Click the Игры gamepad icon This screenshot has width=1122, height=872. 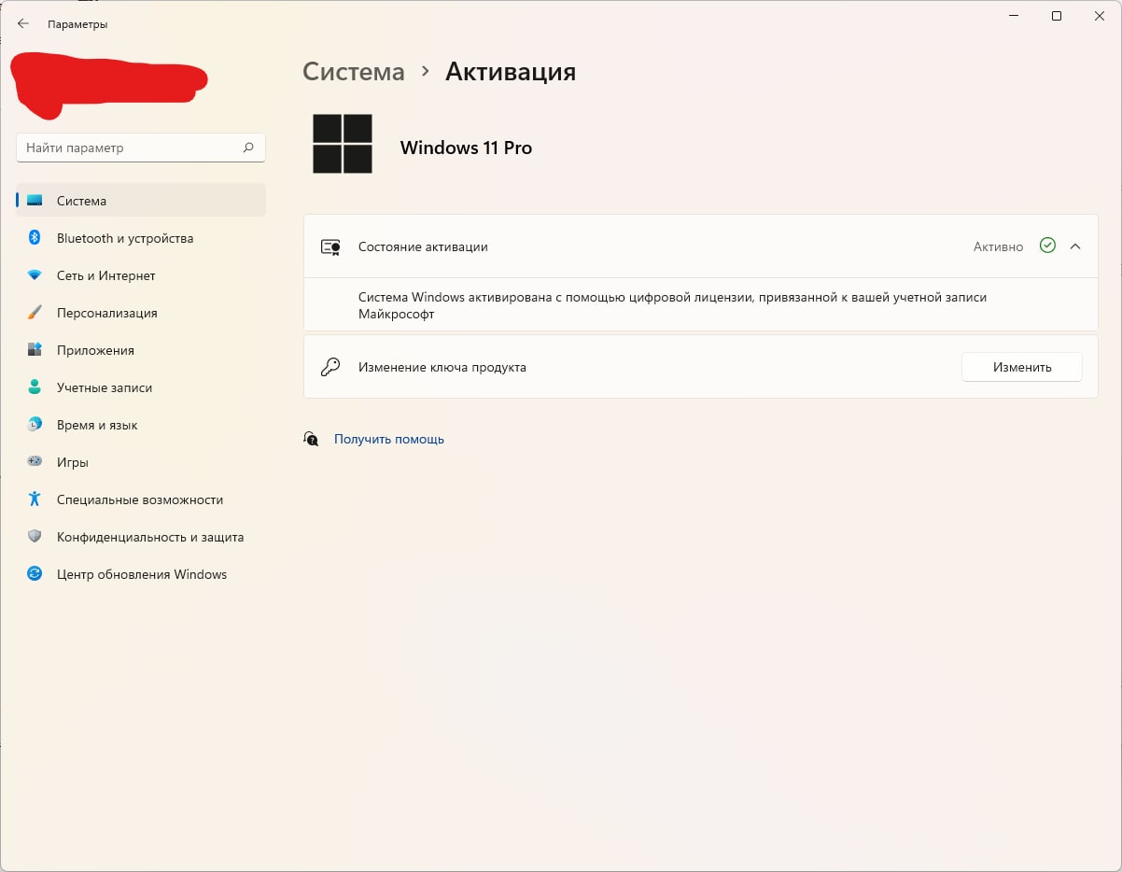tap(35, 461)
